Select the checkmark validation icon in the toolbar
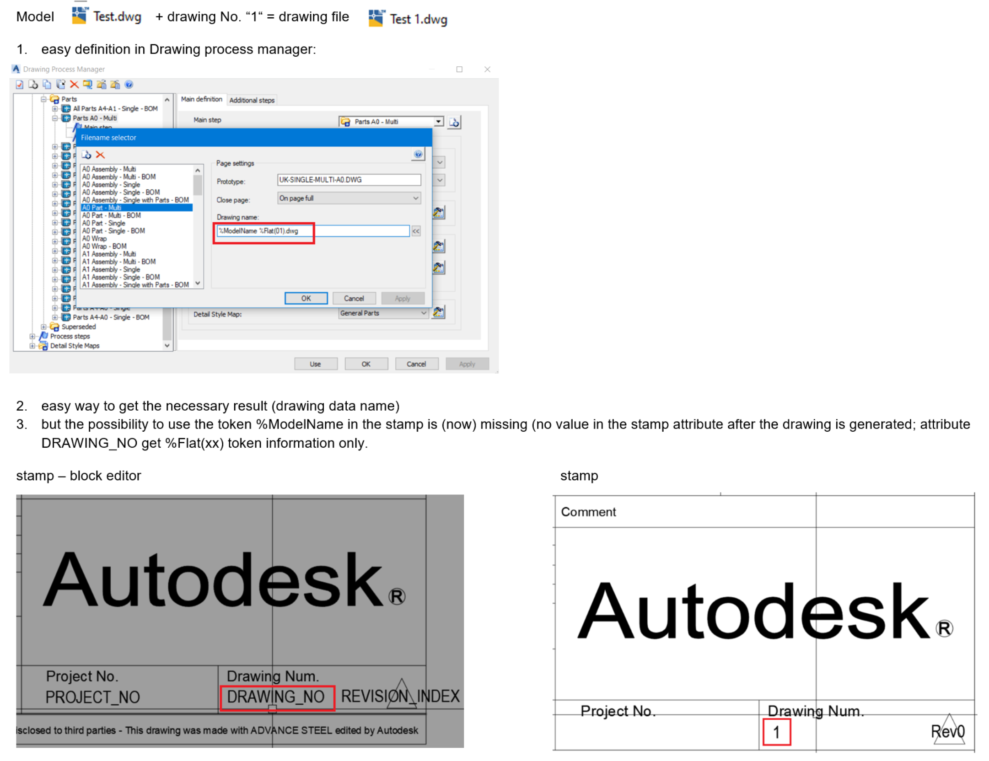Screen dimensions: 989x761 pos(19,85)
